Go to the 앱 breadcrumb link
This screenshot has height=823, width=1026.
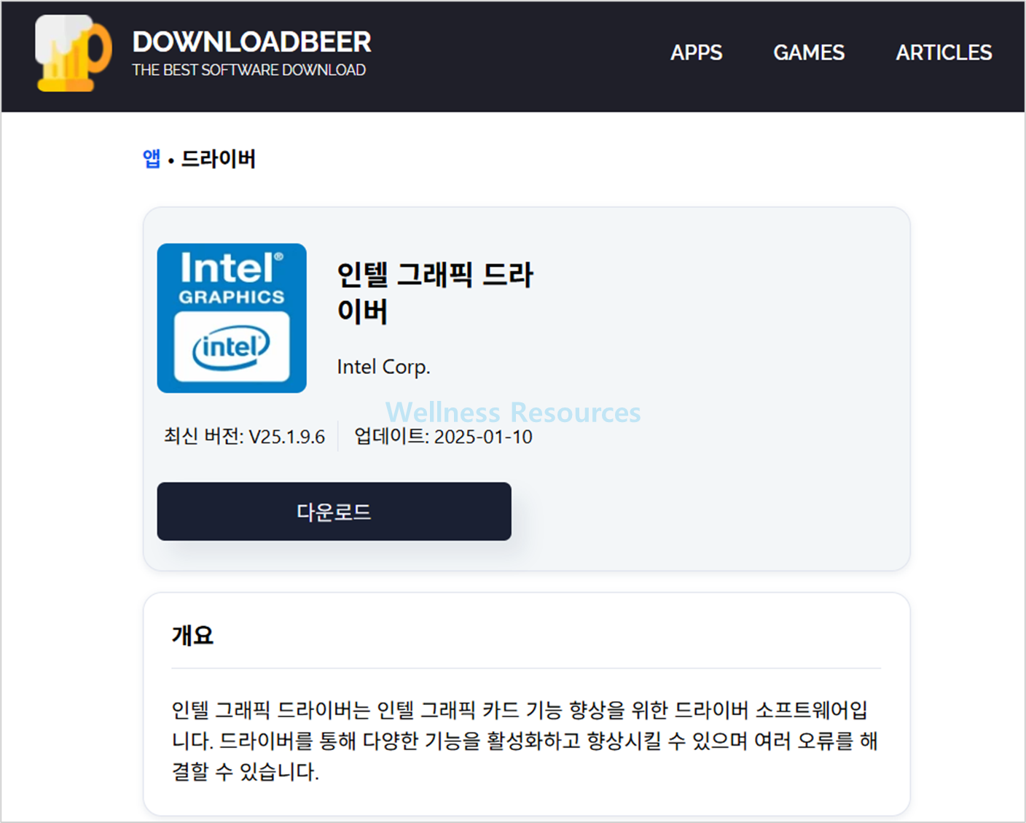(152, 158)
